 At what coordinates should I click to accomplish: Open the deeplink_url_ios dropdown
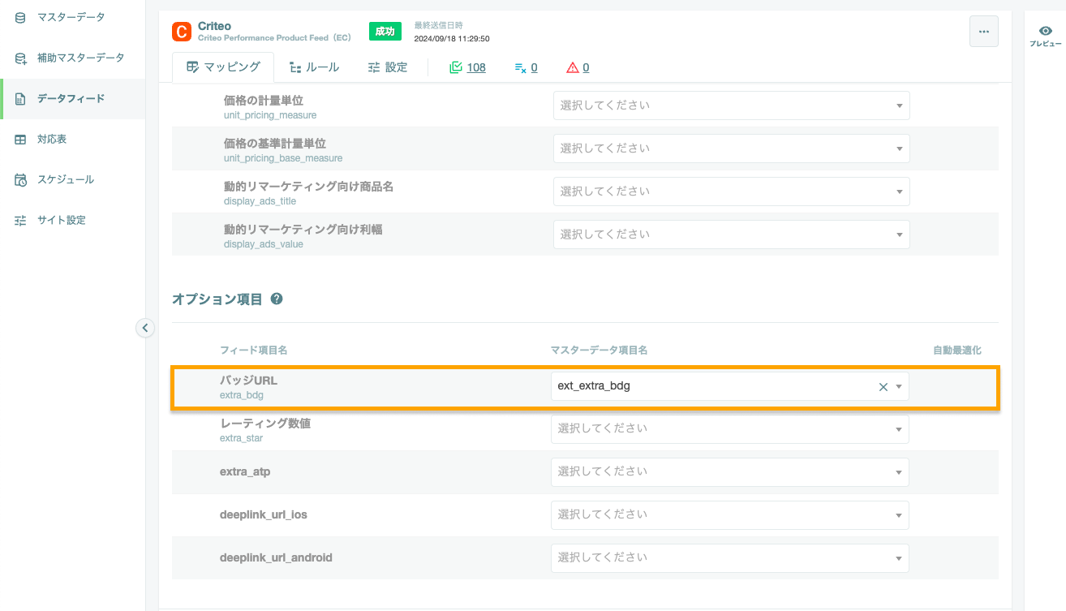pos(730,514)
